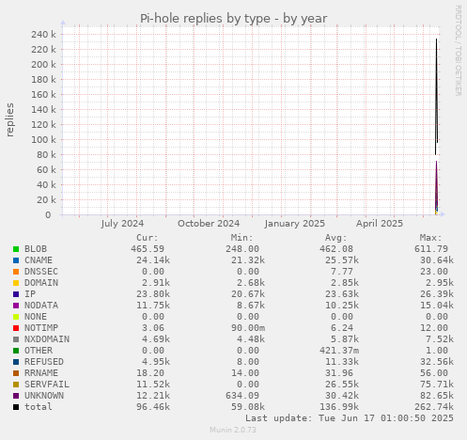467x440 pixels.
Task: Click the UNKNOWN dark purple legend swatch
Action: pyautogui.click(x=16, y=396)
